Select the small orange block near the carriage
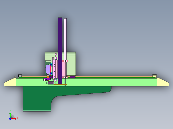173x129 pixels. click(48, 77)
